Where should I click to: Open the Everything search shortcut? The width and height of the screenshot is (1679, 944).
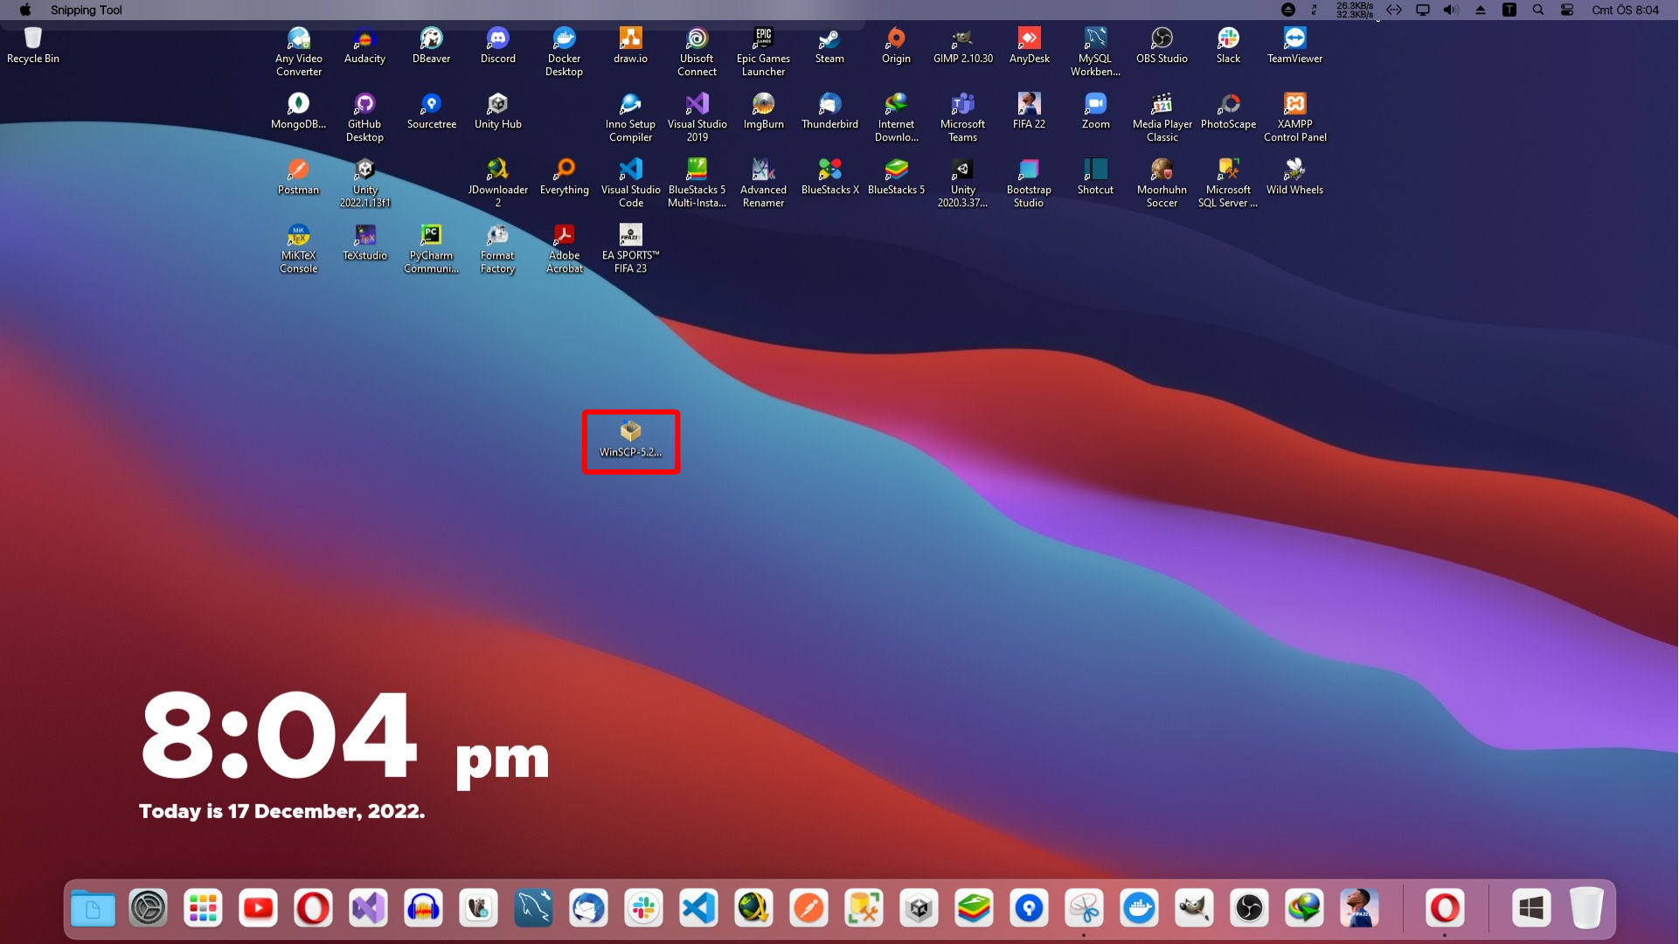(x=565, y=177)
